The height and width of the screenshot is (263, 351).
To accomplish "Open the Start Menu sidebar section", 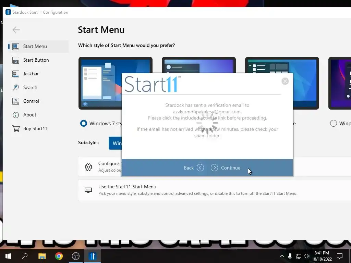I will [x=38, y=46].
